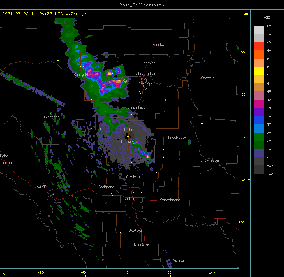
Task: Click the Vulcan label
Action: click(179, 261)
